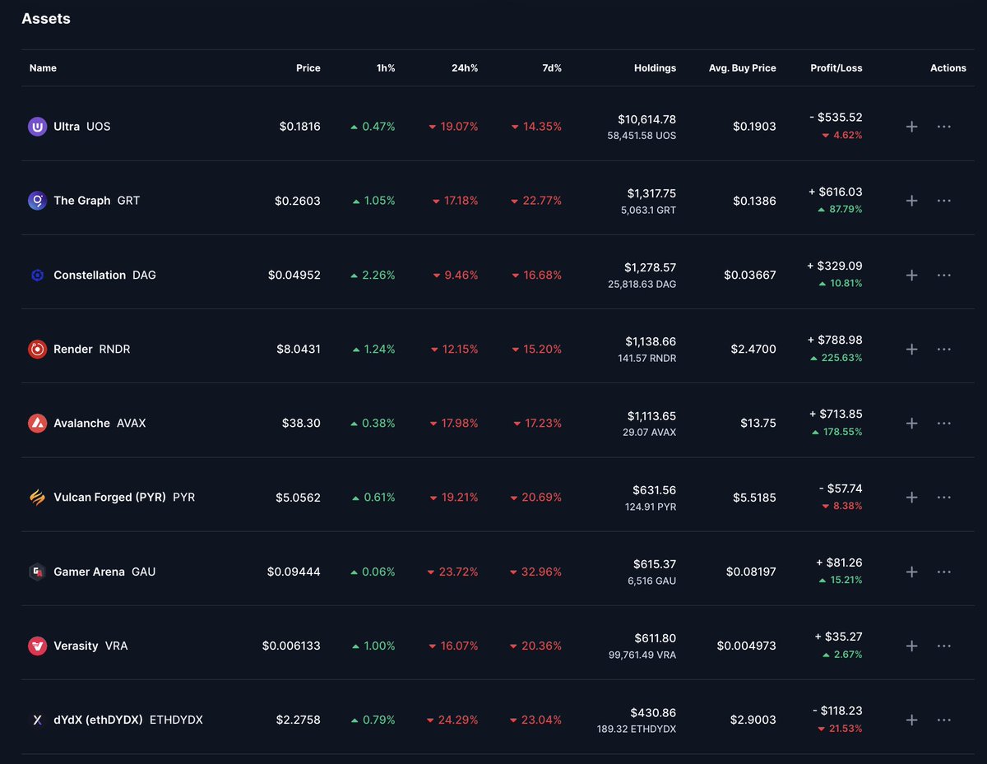
Task: Add a transaction for Render RNDR
Action: coord(911,349)
